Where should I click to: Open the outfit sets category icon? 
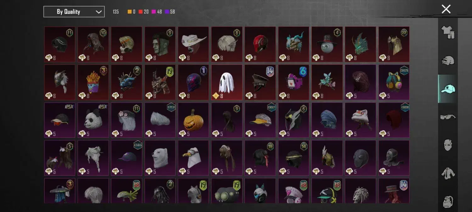(x=448, y=32)
